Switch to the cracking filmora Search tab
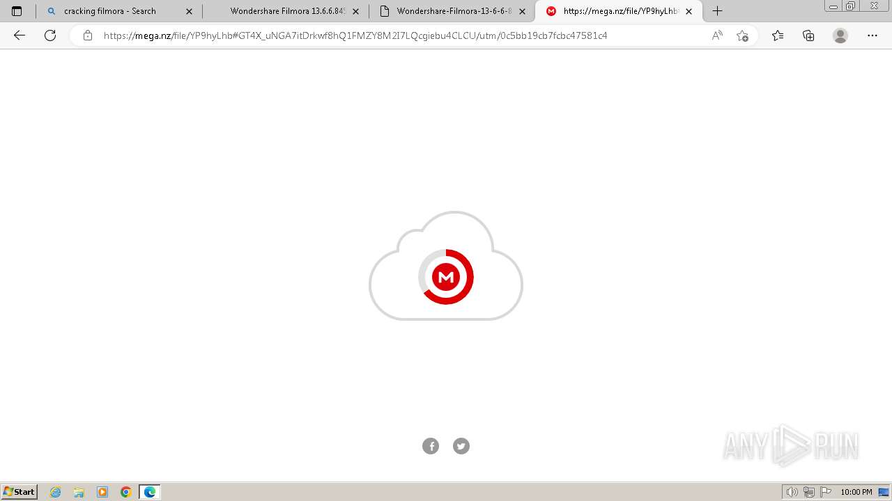 (118, 11)
